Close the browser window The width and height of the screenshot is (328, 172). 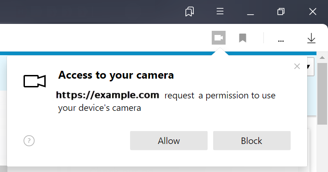(x=313, y=11)
